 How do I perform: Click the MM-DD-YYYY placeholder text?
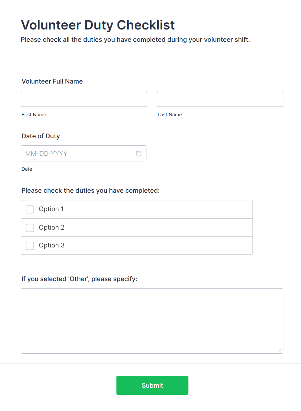46,153
